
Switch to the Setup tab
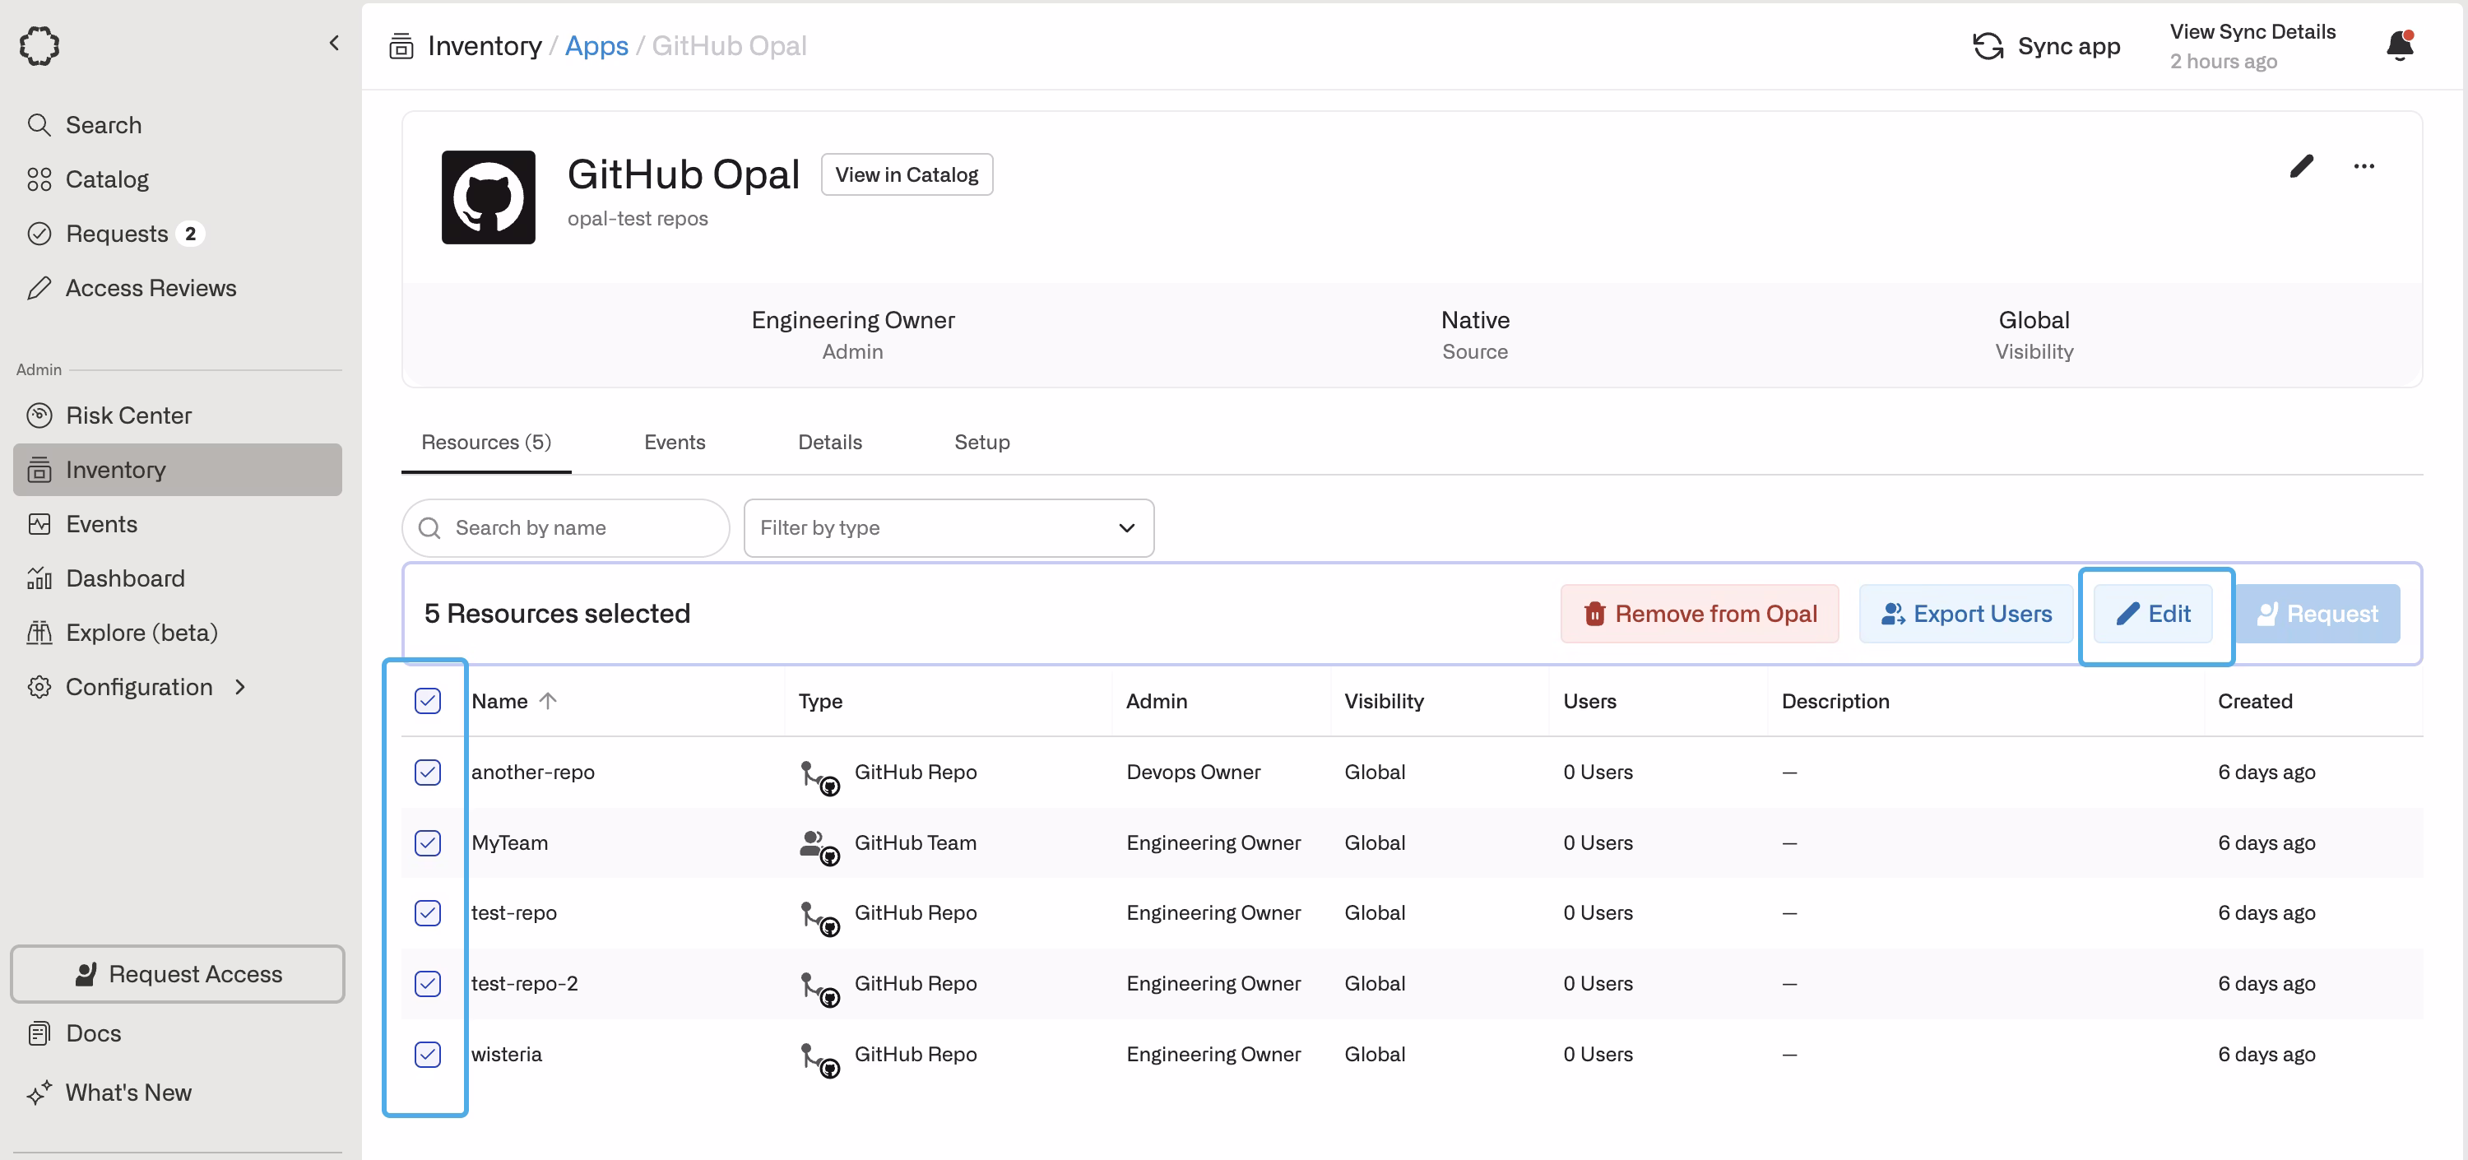(x=982, y=442)
